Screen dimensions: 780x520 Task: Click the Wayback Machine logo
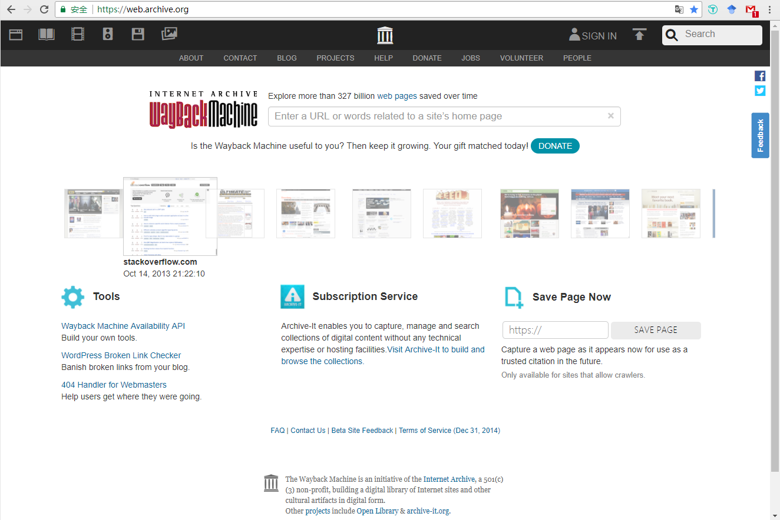(203, 109)
